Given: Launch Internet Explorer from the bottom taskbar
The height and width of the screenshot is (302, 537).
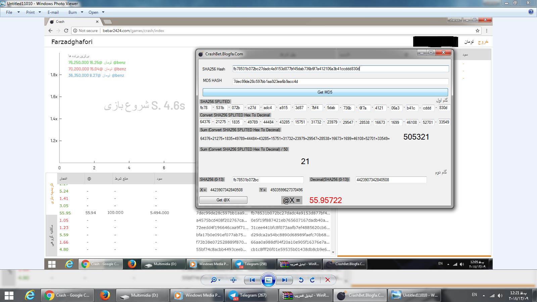Looking at the screenshot, I should (30, 295).
